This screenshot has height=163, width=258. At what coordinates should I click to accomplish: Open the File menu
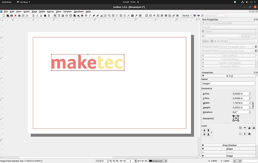[x=6, y=11]
